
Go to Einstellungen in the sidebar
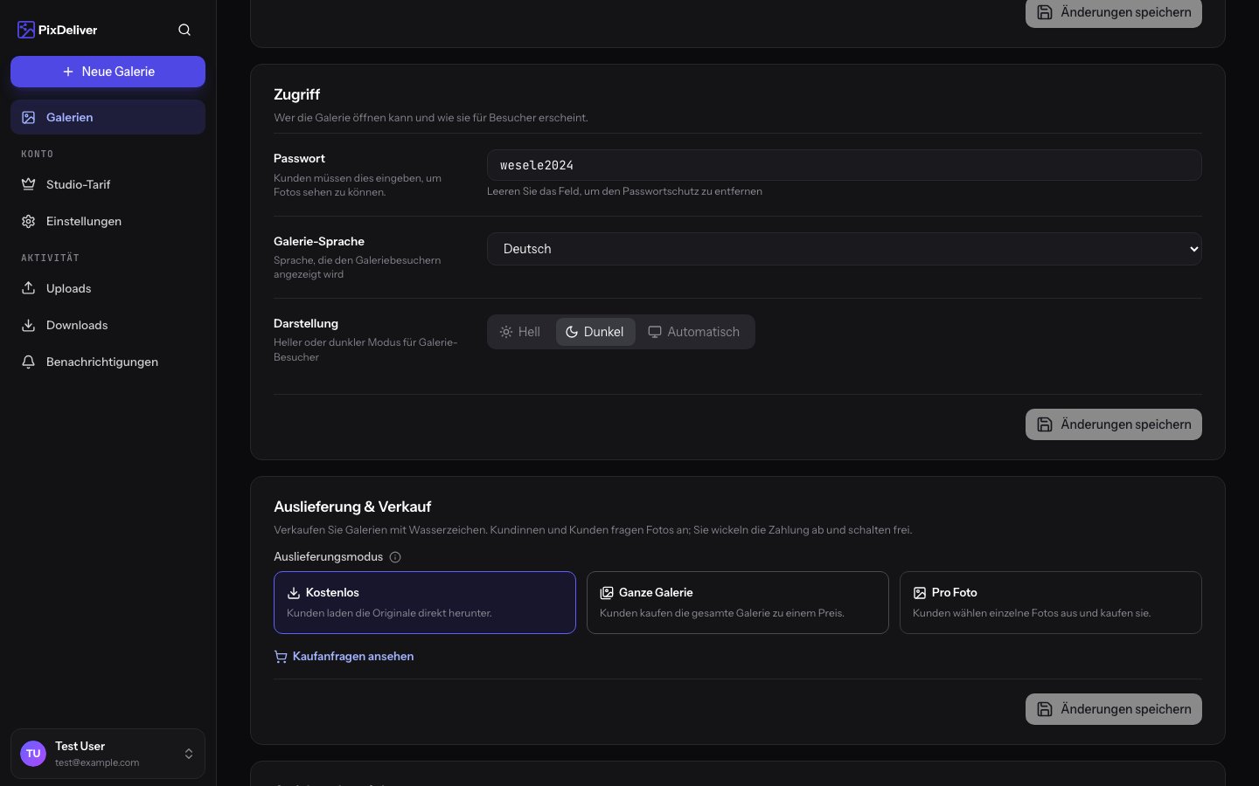coord(108,221)
